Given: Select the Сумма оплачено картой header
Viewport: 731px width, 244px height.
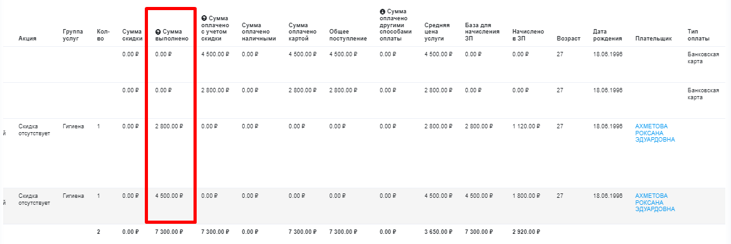Looking at the screenshot, I should pyautogui.click(x=302, y=32).
